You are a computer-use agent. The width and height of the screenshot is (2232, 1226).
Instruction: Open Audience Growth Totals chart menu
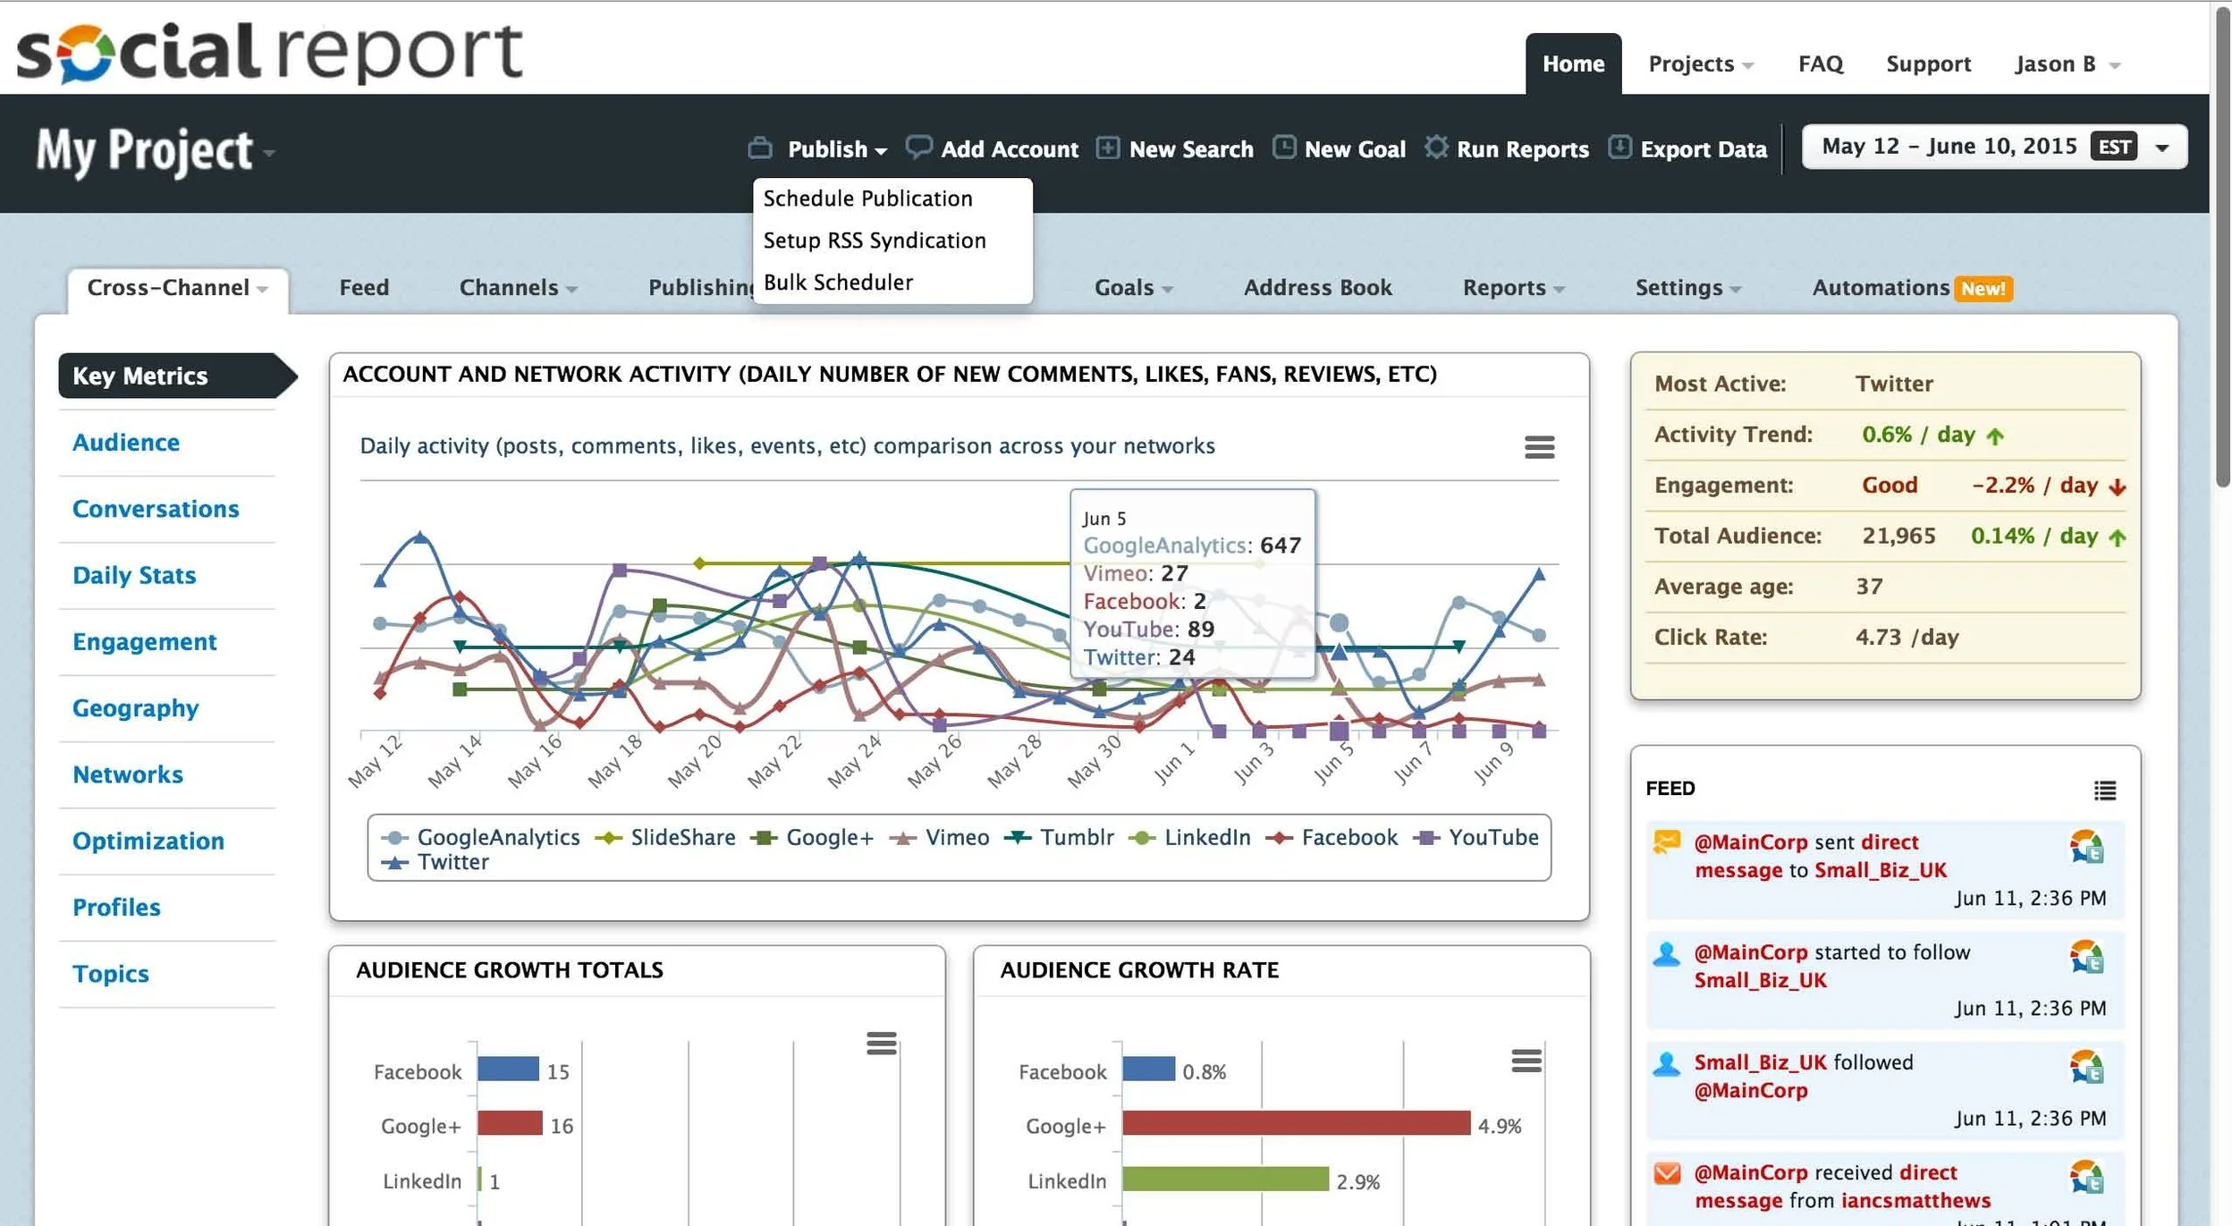(881, 1043)
